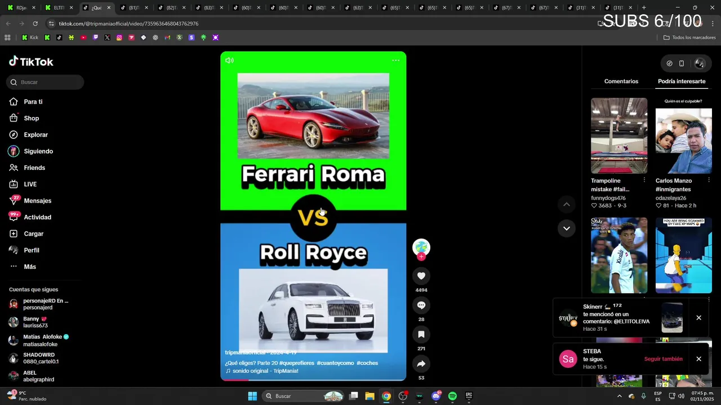Open the Windows Start menu
This screenshot has height=405, width=721.
[x=252, y=396]
